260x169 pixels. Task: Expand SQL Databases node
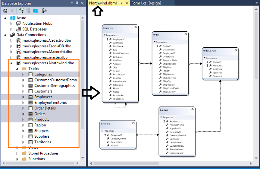11,29
